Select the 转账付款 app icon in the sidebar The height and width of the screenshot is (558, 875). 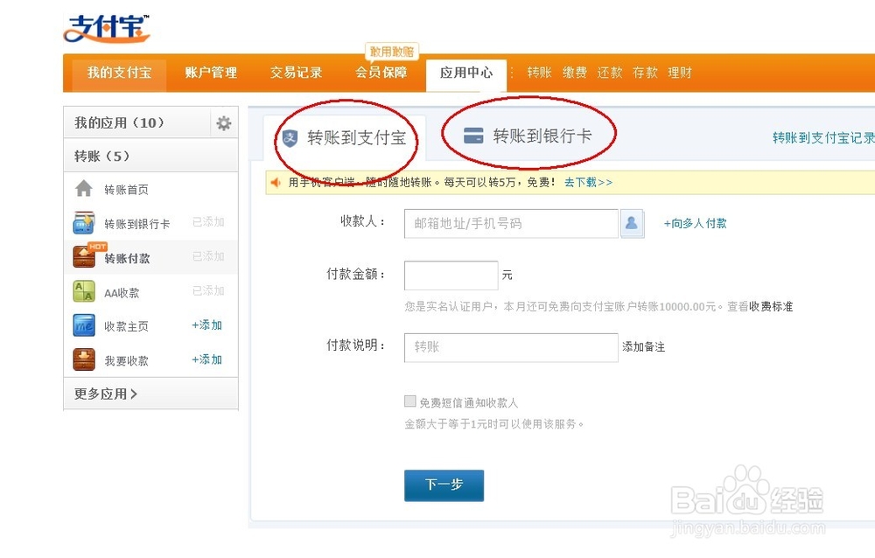pyautogui.click(x=84, y=256)
